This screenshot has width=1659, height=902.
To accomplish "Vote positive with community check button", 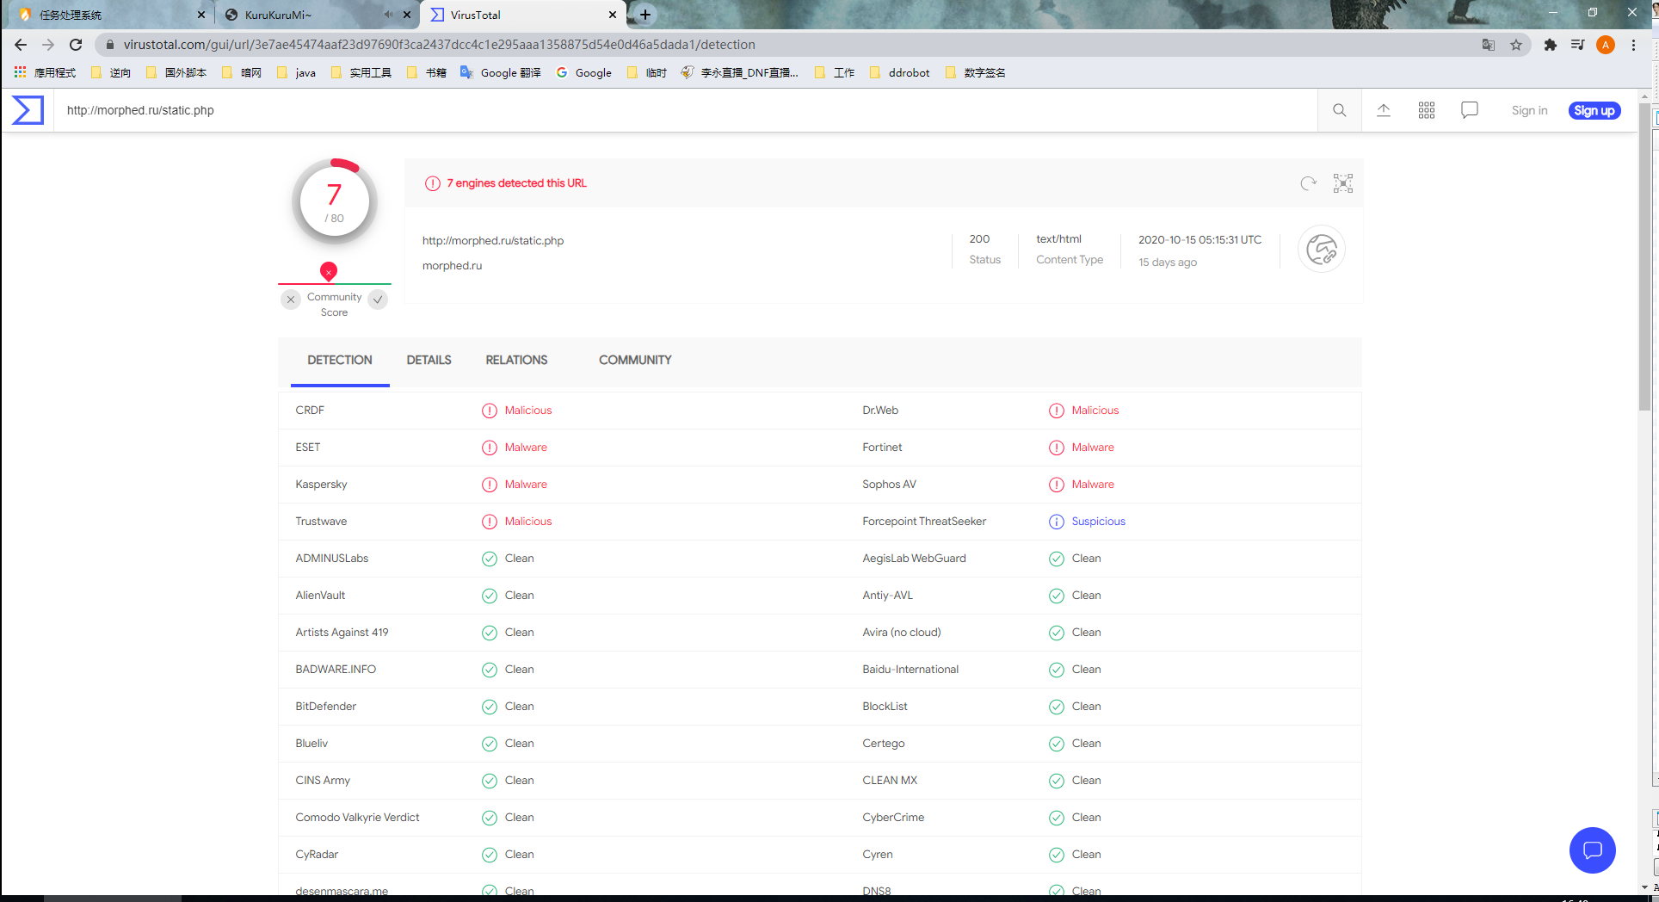I will click(x=378, y=300).
